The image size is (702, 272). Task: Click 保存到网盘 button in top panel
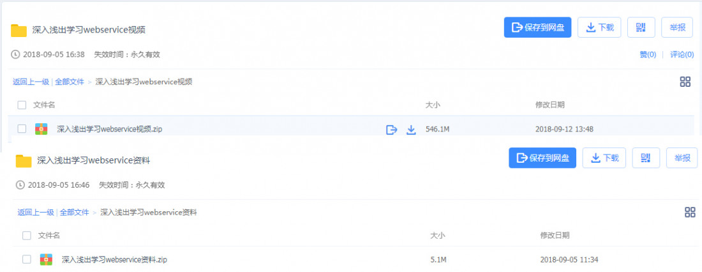[x=537, y=27]
